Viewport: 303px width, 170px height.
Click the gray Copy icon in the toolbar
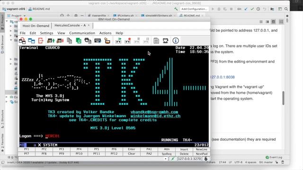[70, 41]
